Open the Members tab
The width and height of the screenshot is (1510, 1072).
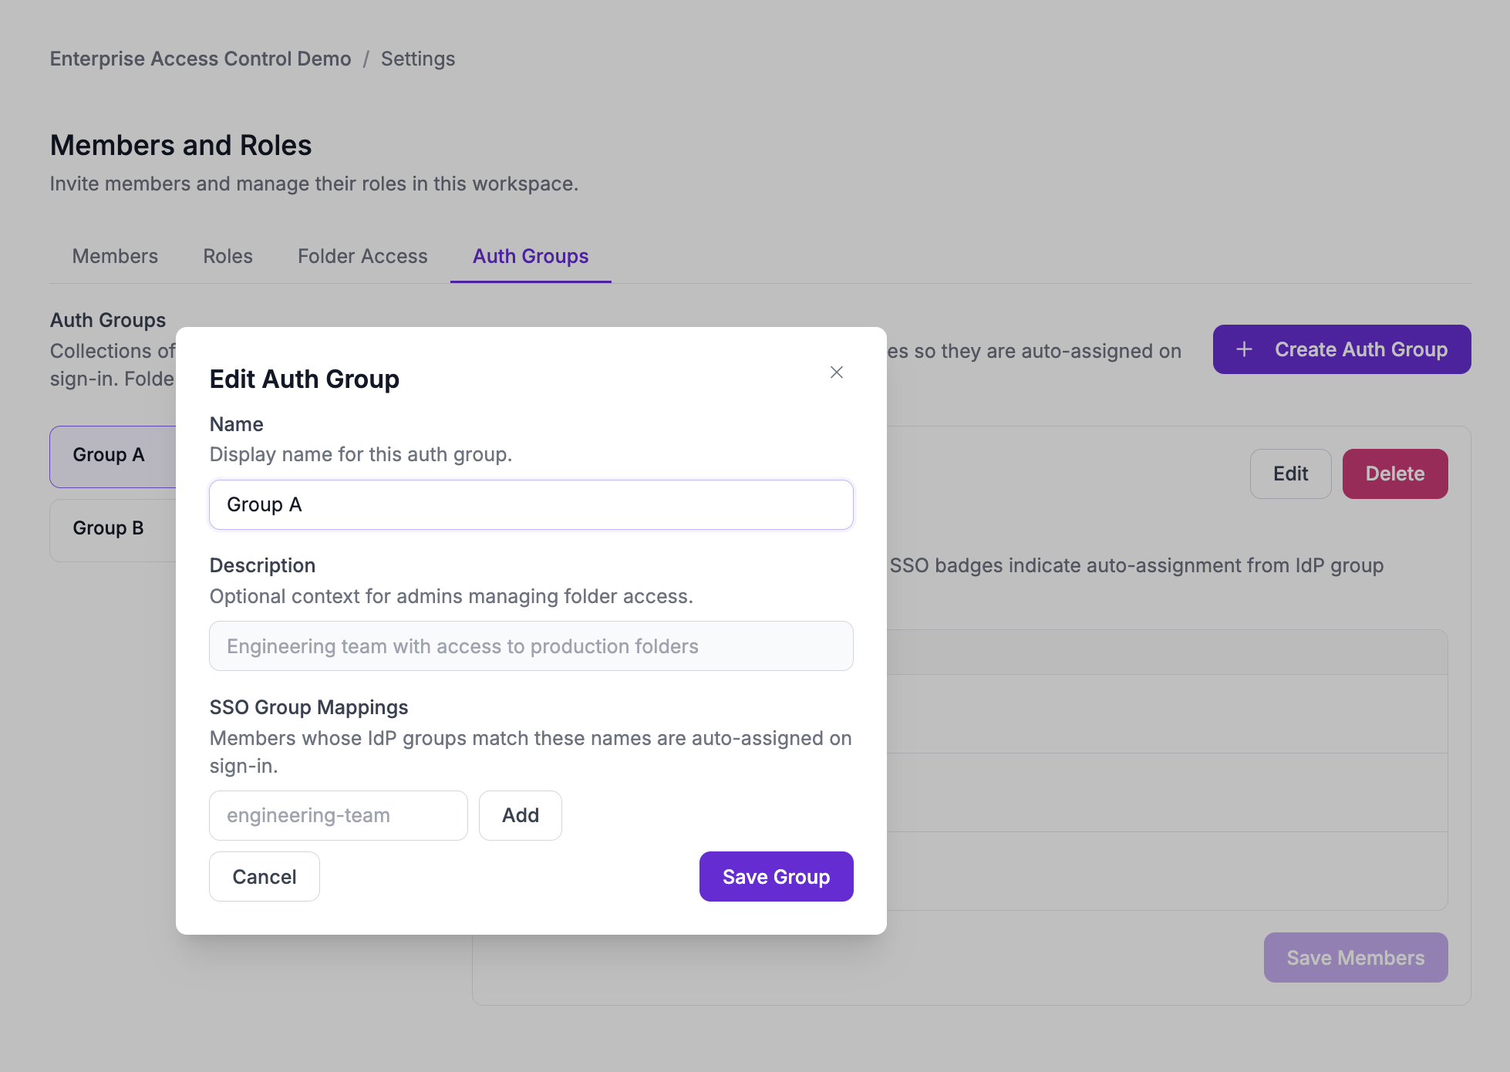[x=115, y=256]
